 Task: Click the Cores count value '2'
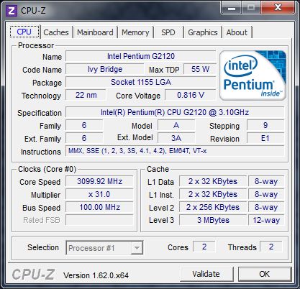(204, 247)
